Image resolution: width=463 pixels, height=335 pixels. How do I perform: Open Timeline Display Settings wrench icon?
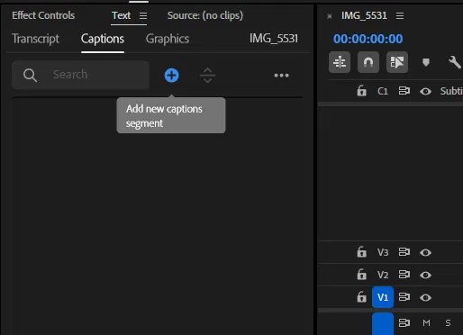455,62
